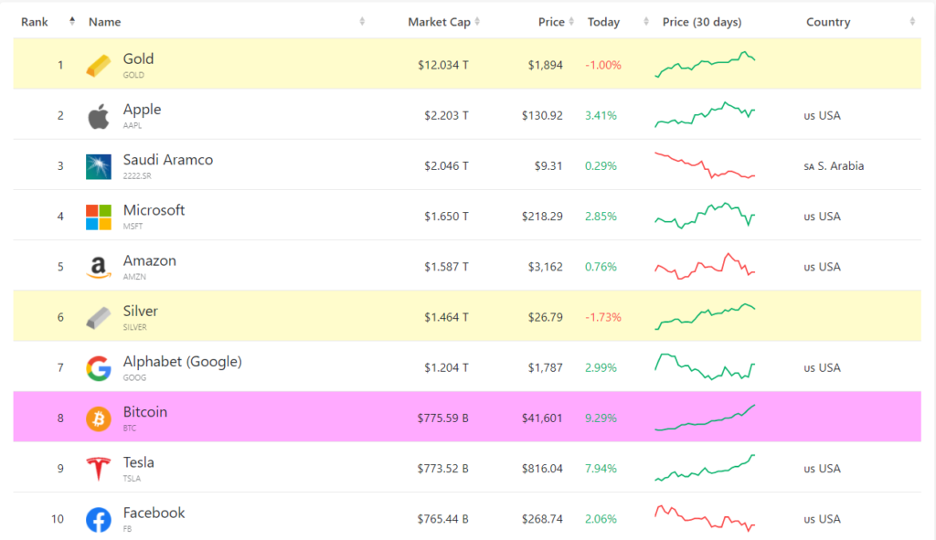Open the Facebook company page
This screenshot has width=936, height=540.
coord(154,513)
